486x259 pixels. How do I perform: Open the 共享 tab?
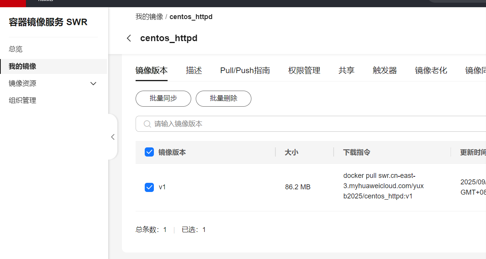click(x=347, y=70)
